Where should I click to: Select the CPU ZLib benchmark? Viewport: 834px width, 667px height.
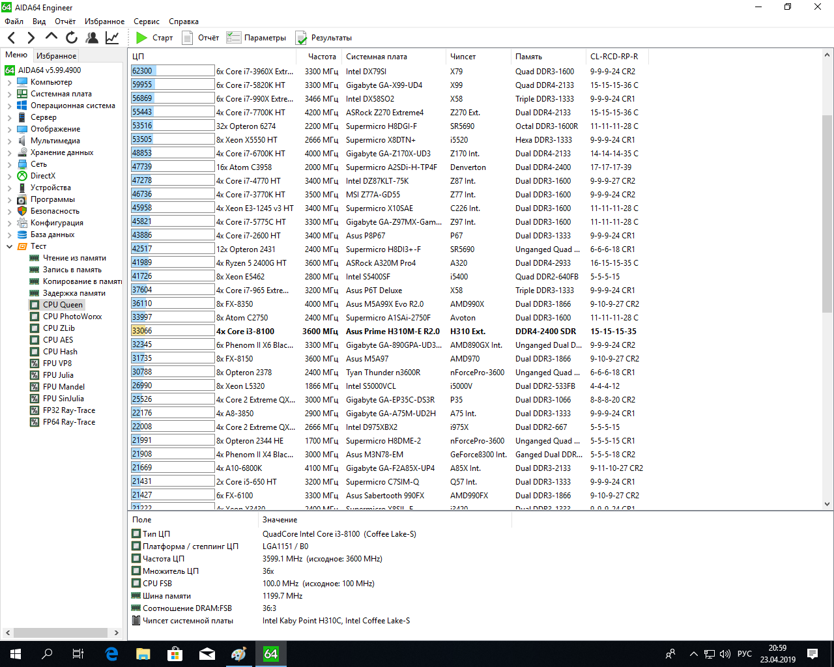59,328
